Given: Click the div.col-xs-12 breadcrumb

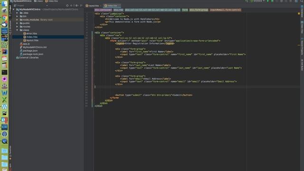Looking at the screenshot, I should [x=152, y=9].
